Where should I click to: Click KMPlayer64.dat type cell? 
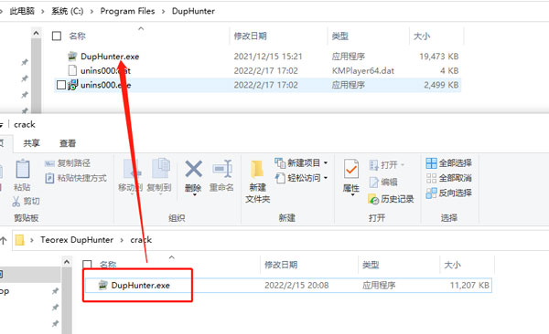363,71
